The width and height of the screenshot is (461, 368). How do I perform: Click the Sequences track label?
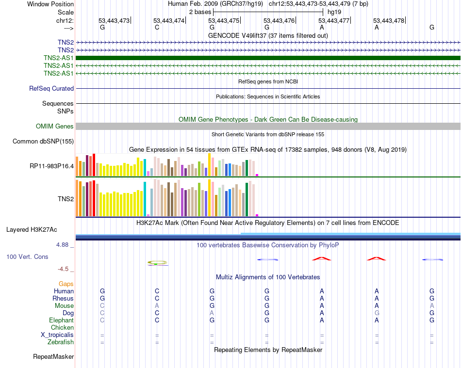58,103
